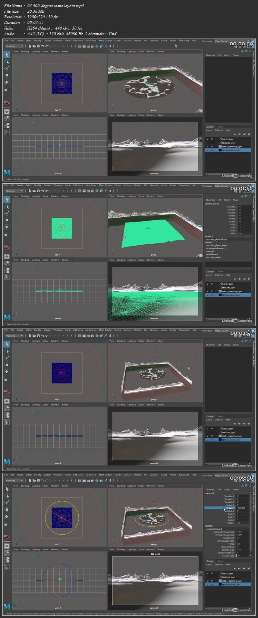Click the Maya logo in the 00:02:57 frame
This screenshot has height=618, width=258.
7,462
